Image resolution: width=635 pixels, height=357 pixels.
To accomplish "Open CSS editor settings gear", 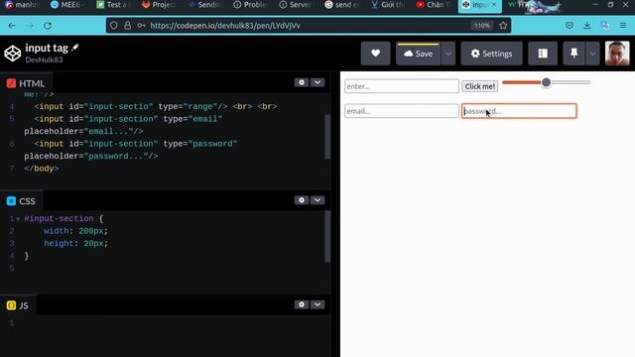I will pos(302,200).
